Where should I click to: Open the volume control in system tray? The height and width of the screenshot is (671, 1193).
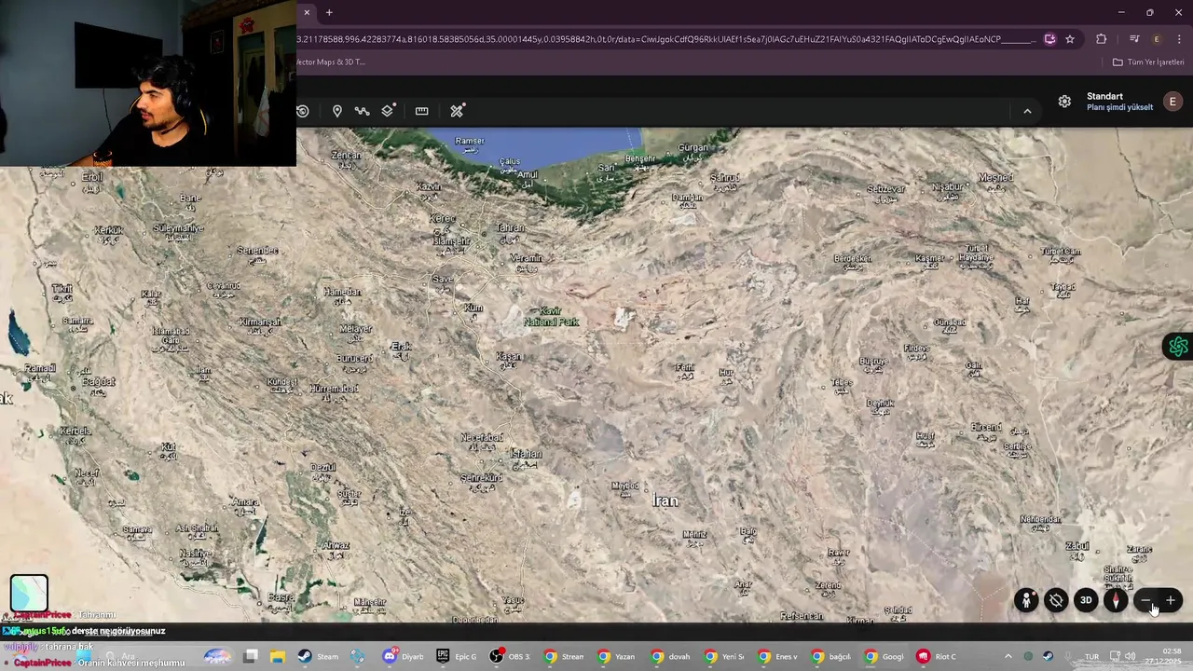(x=1130, y=656)
